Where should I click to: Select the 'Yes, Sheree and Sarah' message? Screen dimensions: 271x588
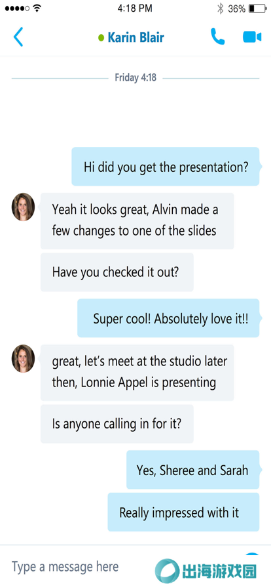[192, 469]
